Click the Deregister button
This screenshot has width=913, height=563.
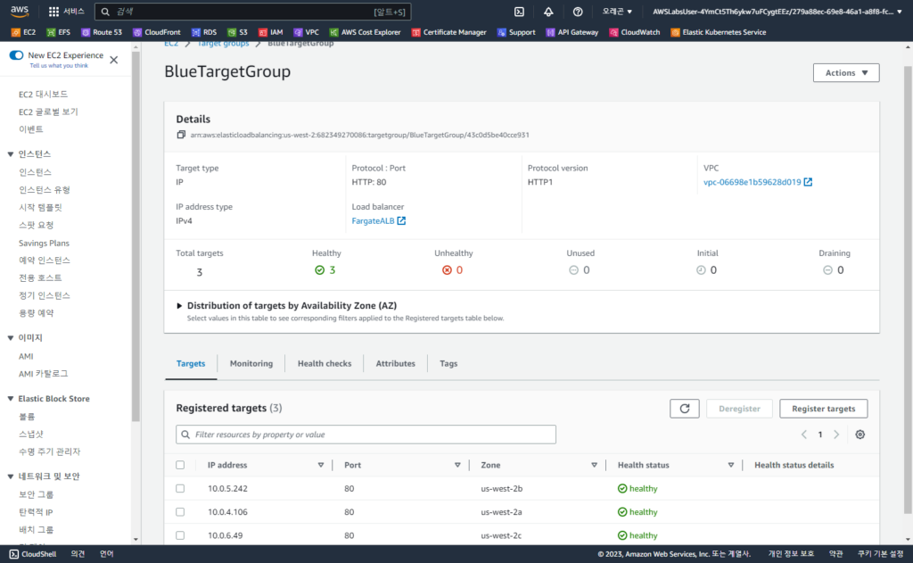(x=739, y=409)
